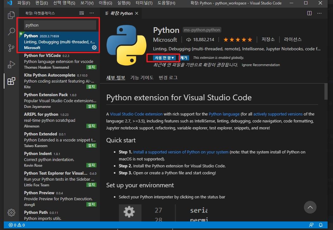Open the Manage gear in activity bar
The image size is (333, 230).
(11, 212)
